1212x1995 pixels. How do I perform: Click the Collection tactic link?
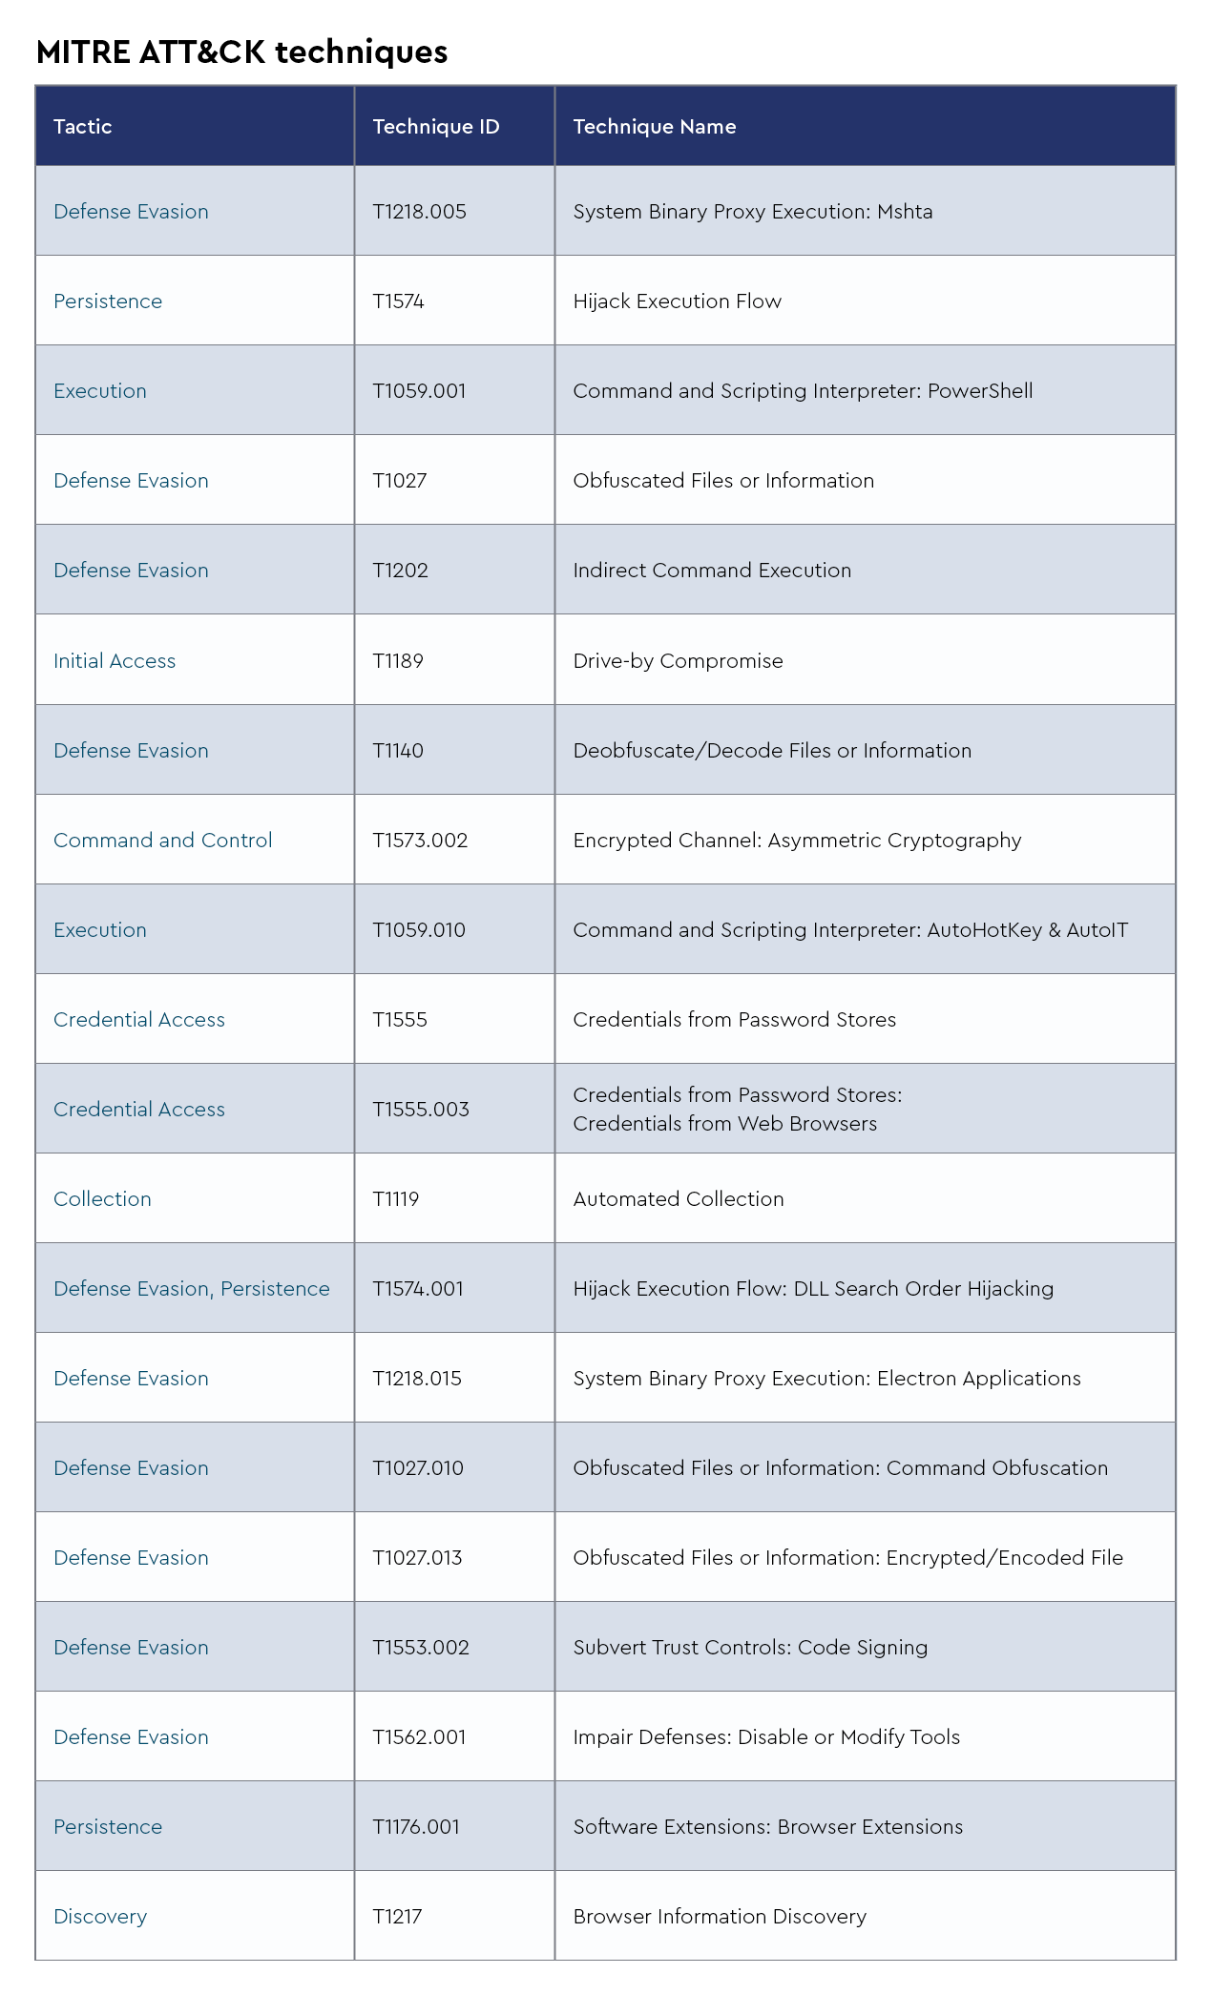click(x=102, y=1199)
